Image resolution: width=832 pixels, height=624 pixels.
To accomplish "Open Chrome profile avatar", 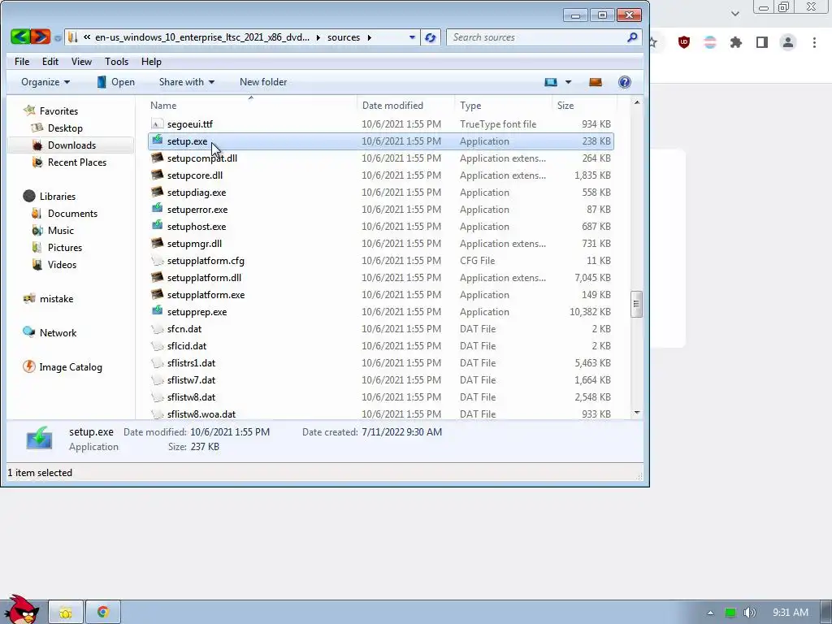I will tap(788, 42).
